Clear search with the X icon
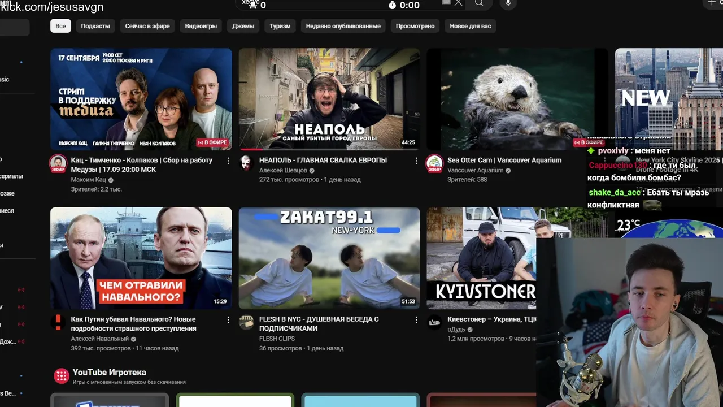The image size is (723, 407). [x=458, y=3]
